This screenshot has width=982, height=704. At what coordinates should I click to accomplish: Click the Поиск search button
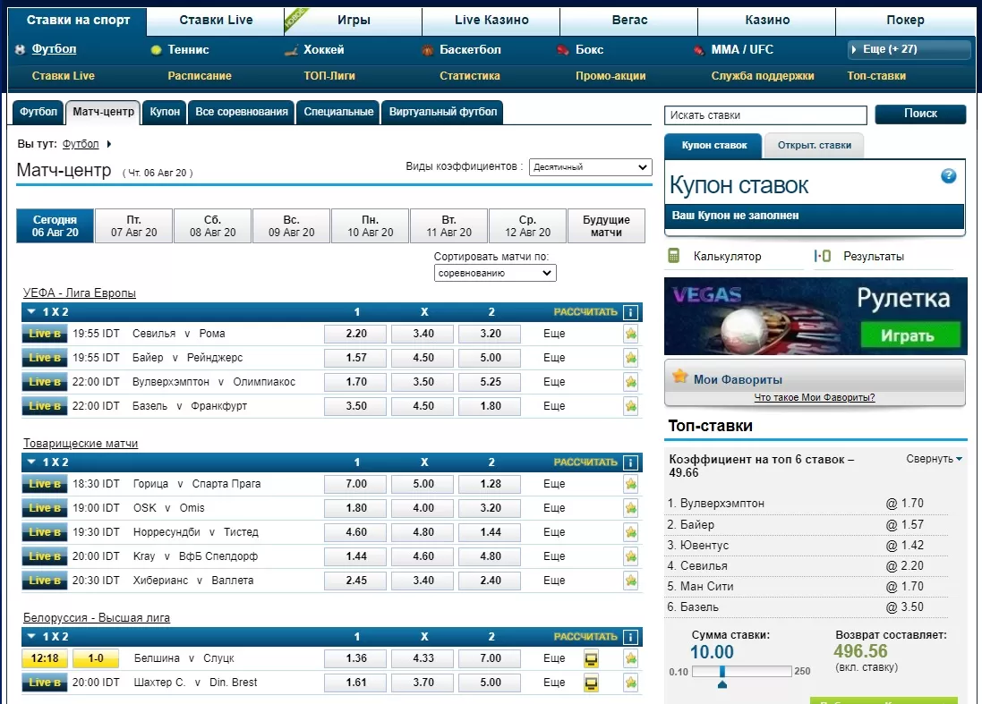pos(920,115)
